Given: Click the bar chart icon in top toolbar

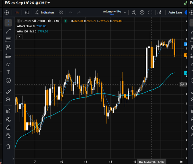Looking at the screenshot, I should coord(159,13).
